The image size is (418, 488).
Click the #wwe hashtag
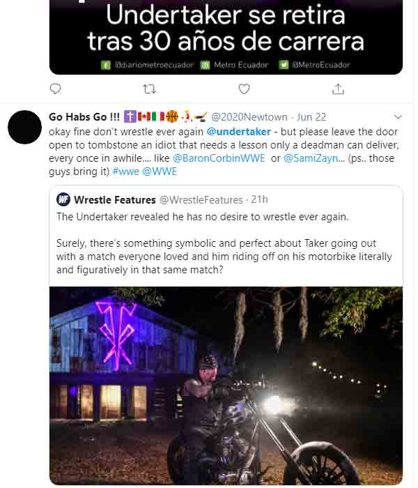(x=125, y=171)
